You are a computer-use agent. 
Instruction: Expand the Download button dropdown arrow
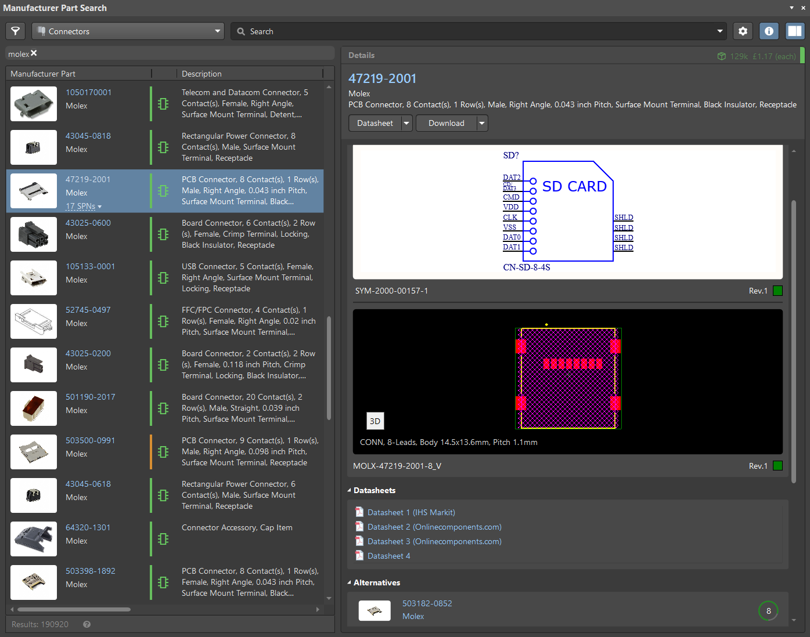click(482, 123)
